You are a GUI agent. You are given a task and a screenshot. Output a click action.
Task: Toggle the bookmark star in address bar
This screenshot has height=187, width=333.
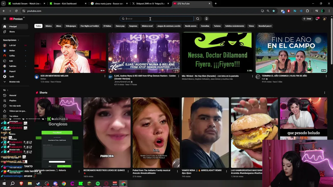274,11
